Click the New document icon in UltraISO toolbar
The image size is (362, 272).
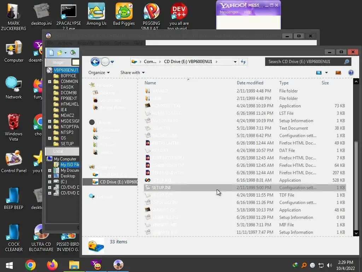tap(51, 53)
